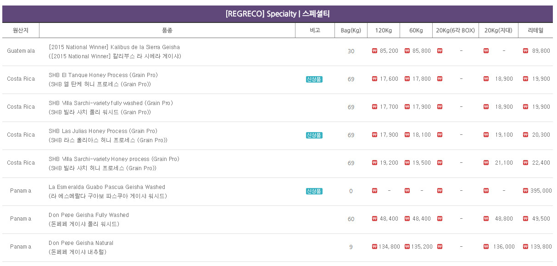Click the won icon beside 135,200
This screenshot has width=557, height=266.
(407, 247)
